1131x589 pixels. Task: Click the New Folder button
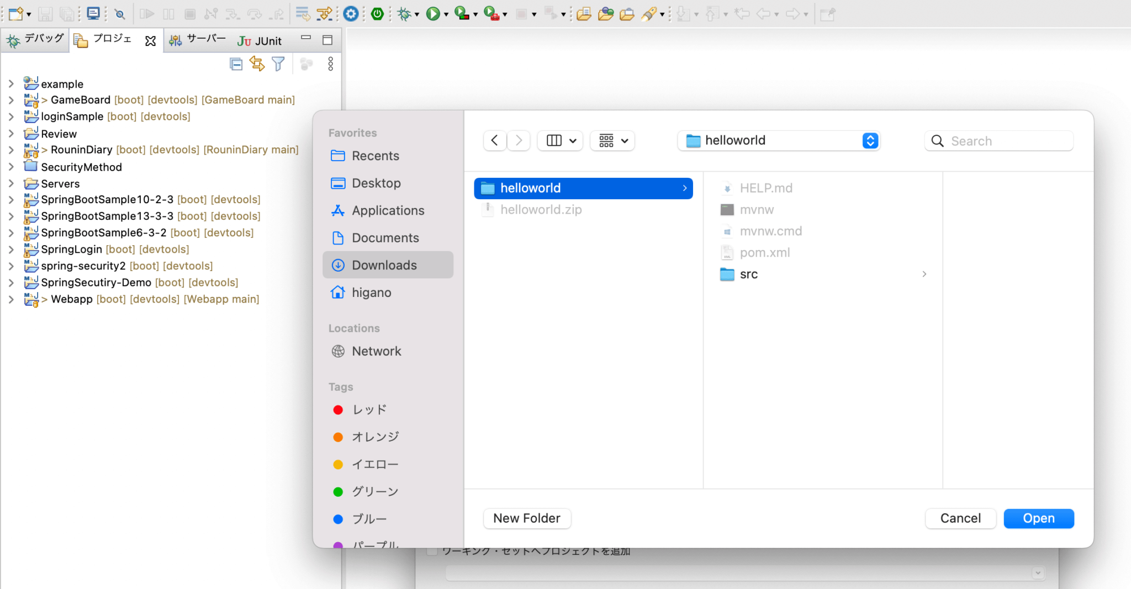(x=526, y=518)
